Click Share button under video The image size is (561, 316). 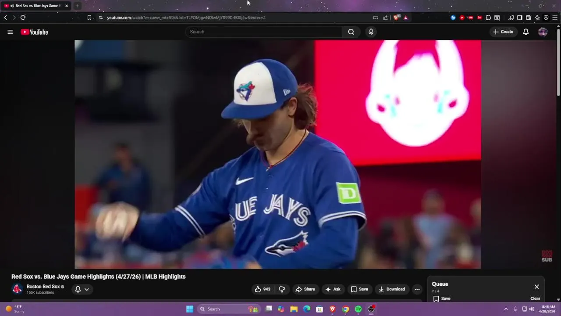pyautogui.click(x=305, y=289)
